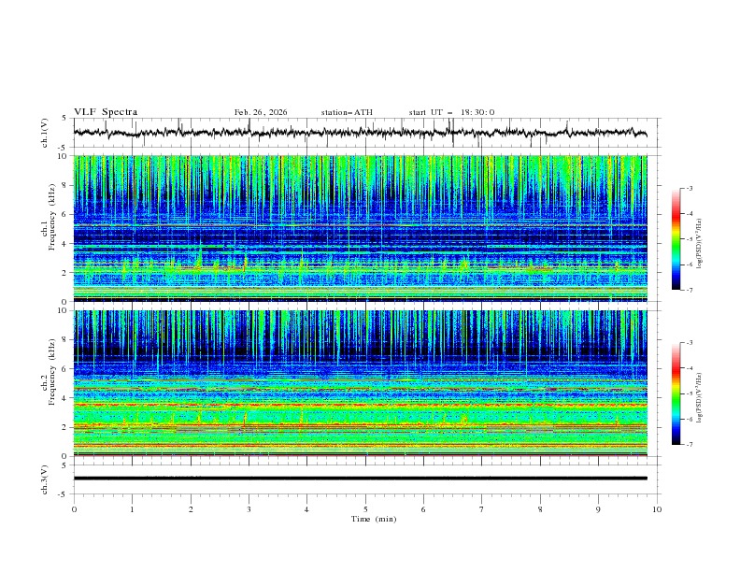The image size is (740, 572).
Task: Click time axis tick label "0"
Action: click(x=74, y=509)
